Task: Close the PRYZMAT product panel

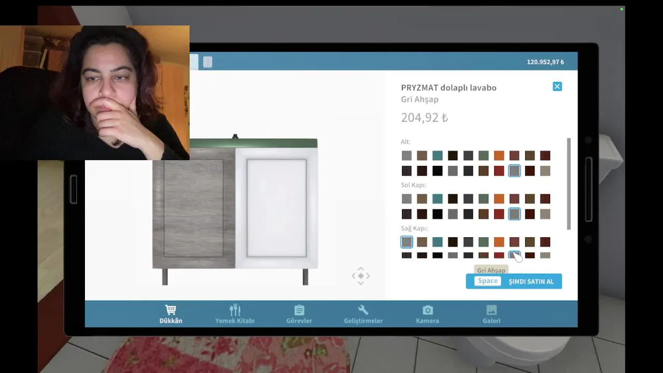Action: tap(557, 87)
